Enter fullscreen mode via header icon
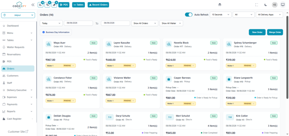The width and height of the screenshot is (289, 136). coord(256,5)
